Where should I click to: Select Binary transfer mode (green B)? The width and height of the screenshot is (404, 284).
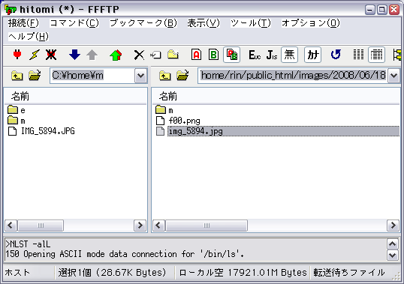(x=213, y=55)
